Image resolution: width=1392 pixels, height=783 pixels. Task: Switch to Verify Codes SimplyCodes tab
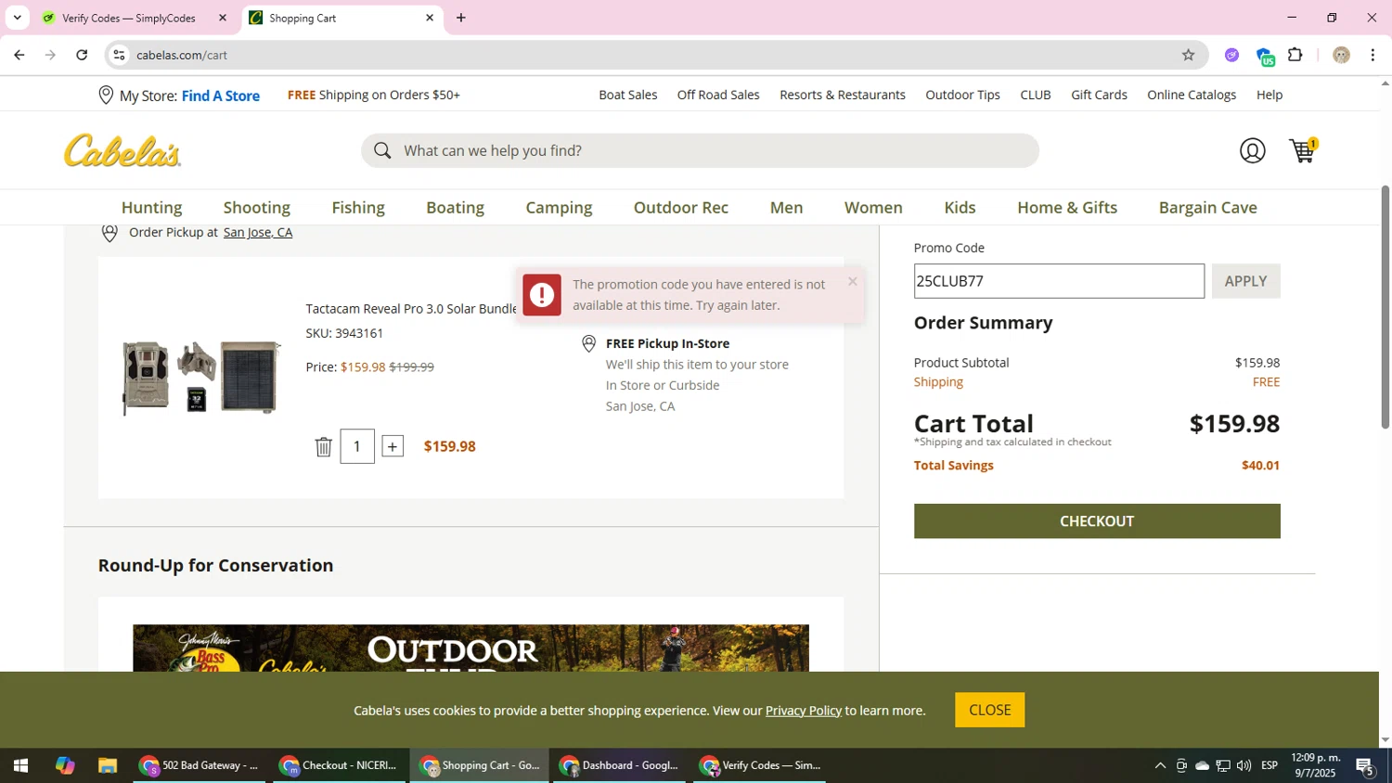pos(128,18)
